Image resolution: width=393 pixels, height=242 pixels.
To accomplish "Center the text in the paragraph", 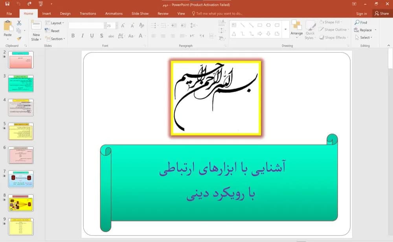I will (x=163, y=36).
